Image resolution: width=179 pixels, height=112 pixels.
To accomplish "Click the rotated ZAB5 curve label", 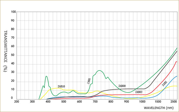I will (x=88, y=81).
